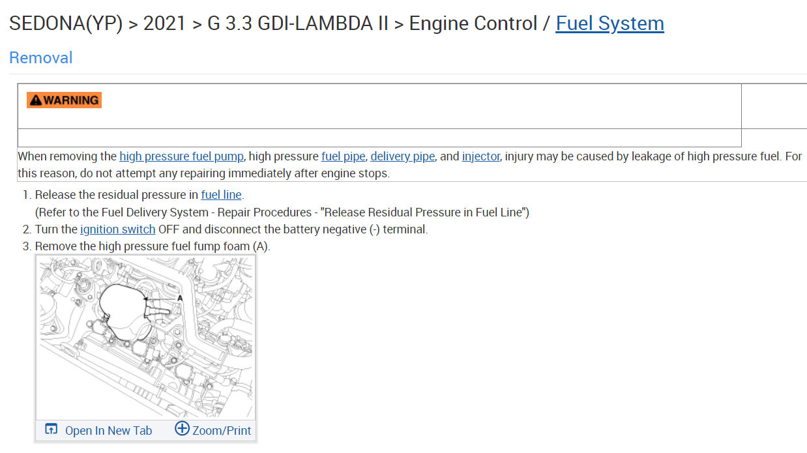
Task: Select the 2021 year breadcrumb
Action: [x=165, y=23]
